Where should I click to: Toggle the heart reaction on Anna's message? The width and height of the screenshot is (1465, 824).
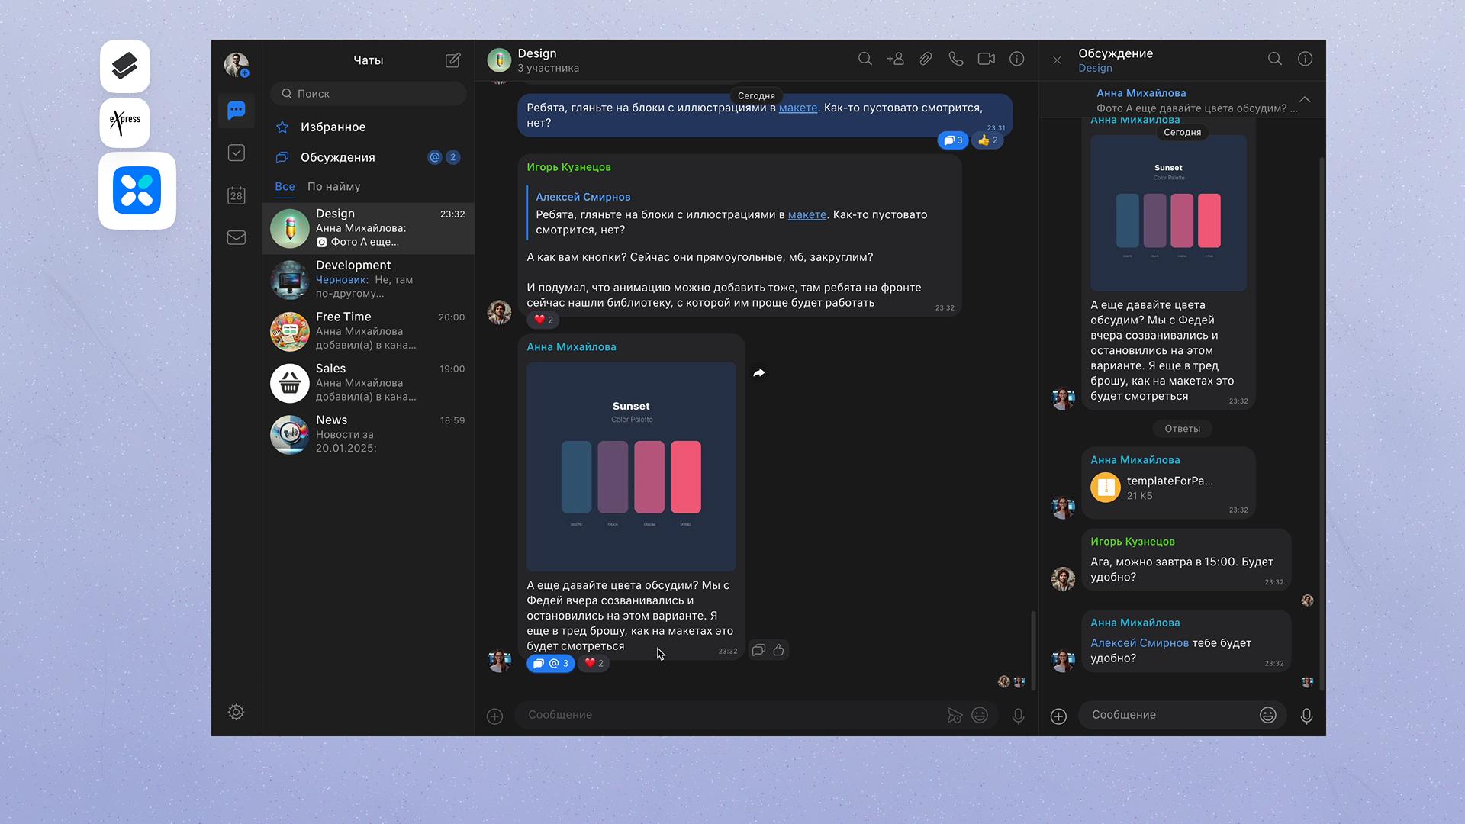coord(594,664)
